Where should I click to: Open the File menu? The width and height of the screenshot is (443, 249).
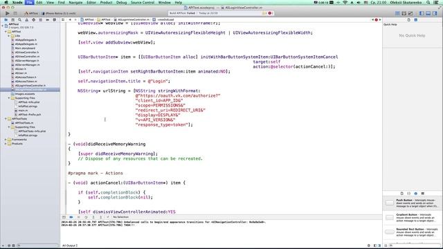29,2
